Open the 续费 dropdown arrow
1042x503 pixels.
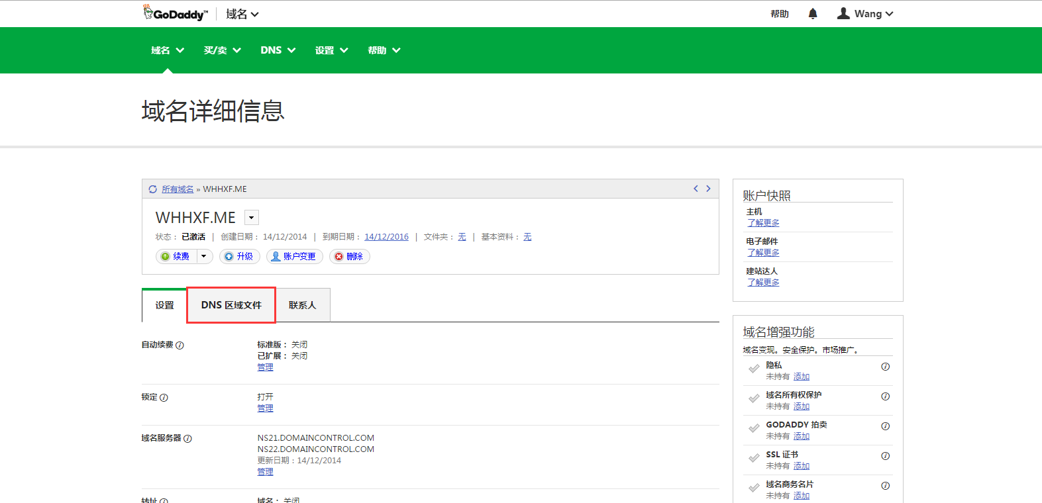204,256
